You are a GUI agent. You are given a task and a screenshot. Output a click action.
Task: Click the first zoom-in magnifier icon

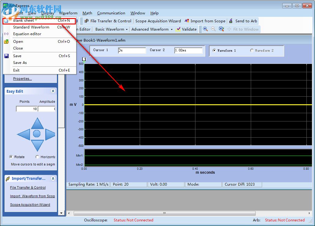tap(205, 29)
